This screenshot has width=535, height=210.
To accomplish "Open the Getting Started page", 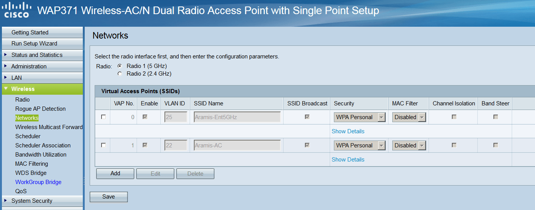I will (x=42, y=32).
